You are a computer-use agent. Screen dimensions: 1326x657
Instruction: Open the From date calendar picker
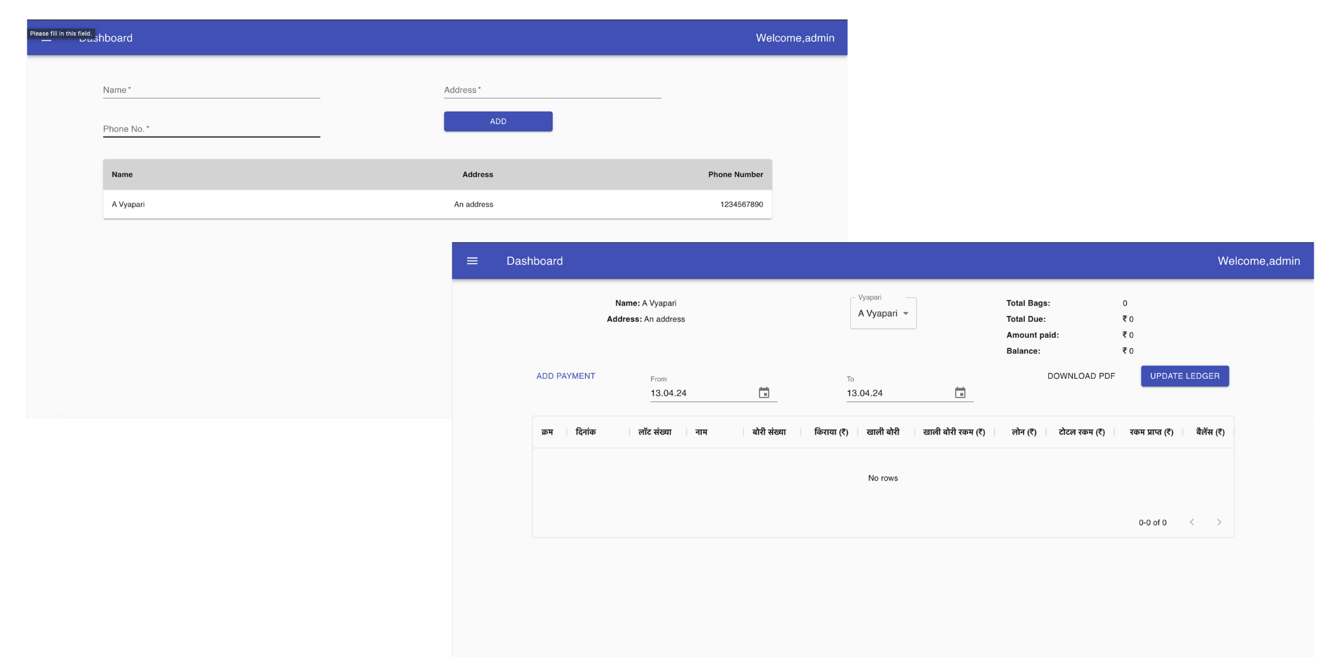pyautogui.click(x=764, y=393)
